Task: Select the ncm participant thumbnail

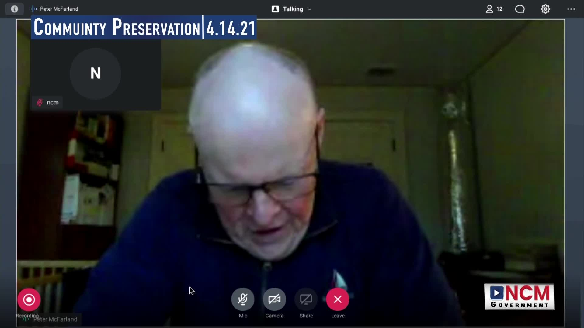Action: coord(95,74)
